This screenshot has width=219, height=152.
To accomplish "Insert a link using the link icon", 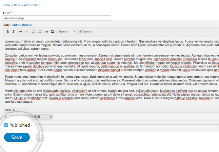I will [x=21, y=32].
